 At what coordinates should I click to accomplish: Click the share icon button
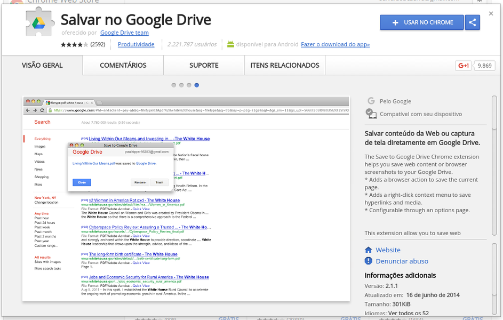(472, 22)
